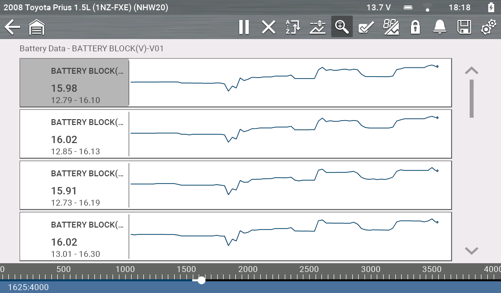
Task: Pause the live data recording
Action: pos(244,27)
